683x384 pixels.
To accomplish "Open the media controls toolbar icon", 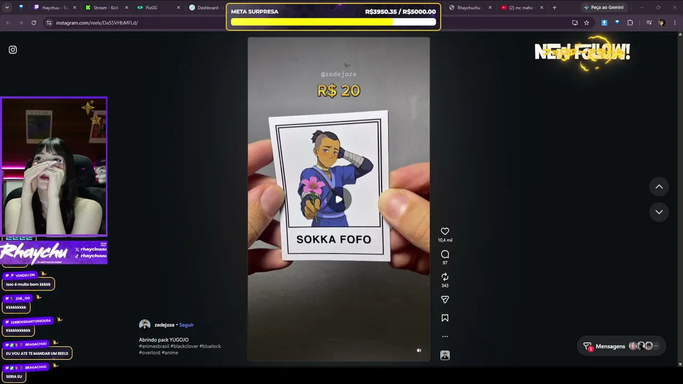I will (649, 22).
